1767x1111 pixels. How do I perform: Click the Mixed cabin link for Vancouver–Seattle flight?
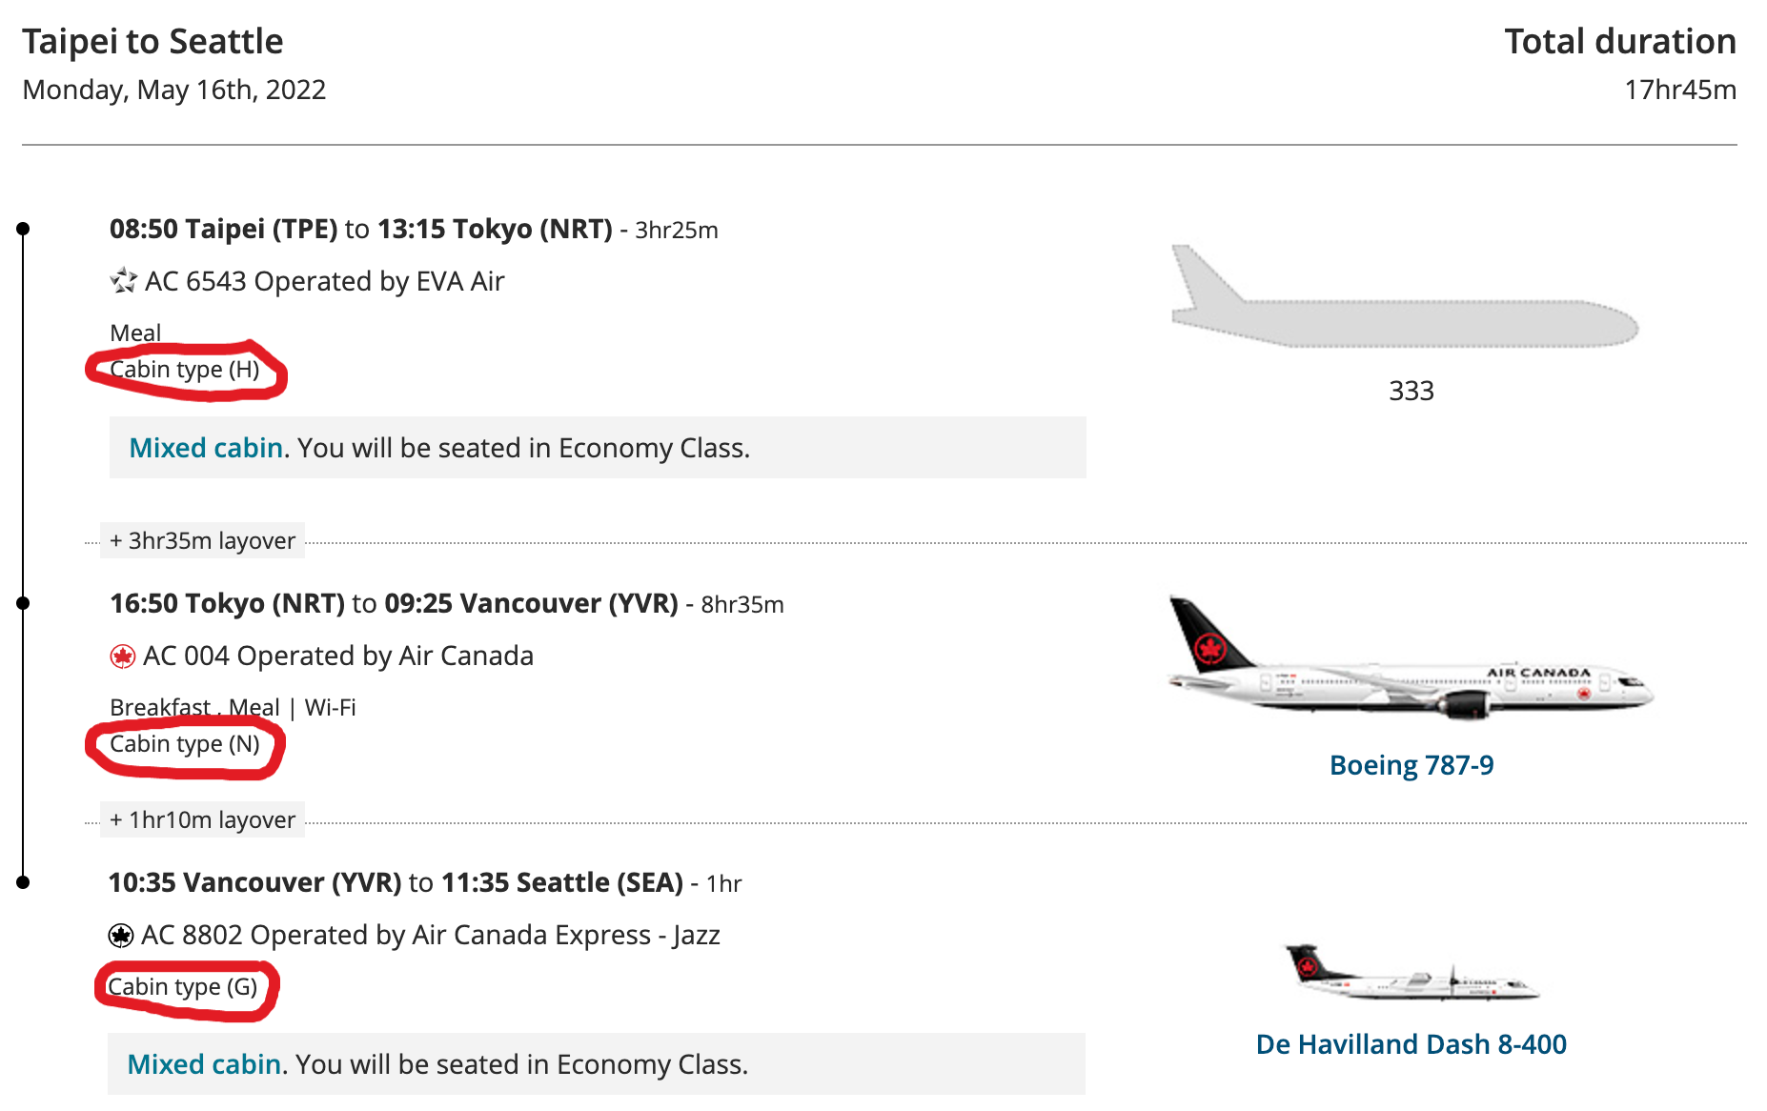point(204,1064)
